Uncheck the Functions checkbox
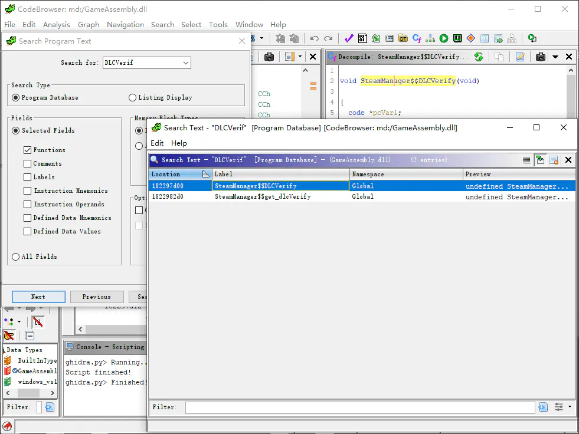 pos(27,150)
